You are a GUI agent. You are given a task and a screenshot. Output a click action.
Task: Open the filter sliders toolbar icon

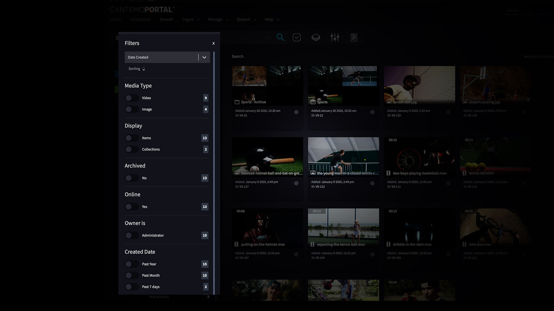(335, 37)
